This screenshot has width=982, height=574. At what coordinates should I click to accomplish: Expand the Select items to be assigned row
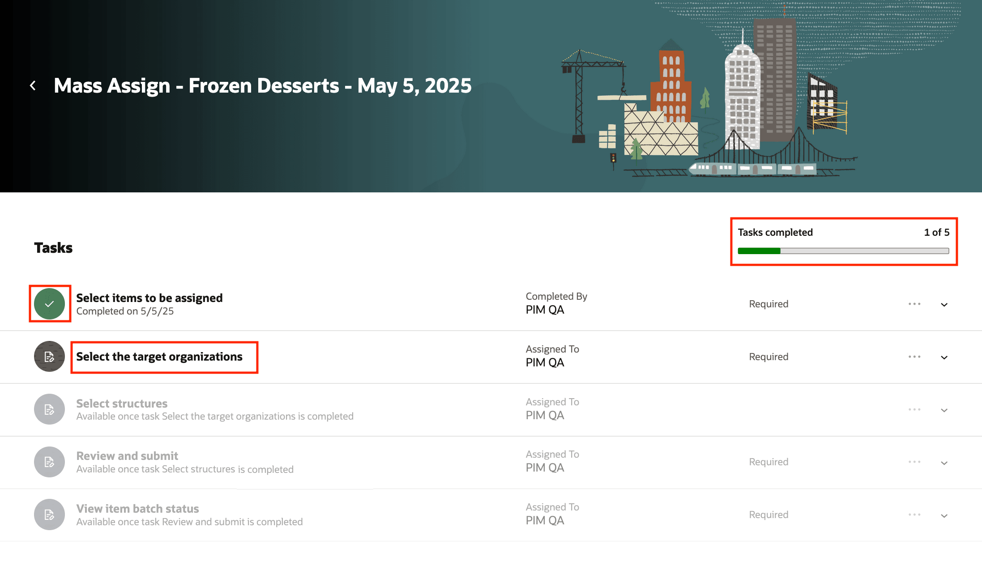[944, 305]
